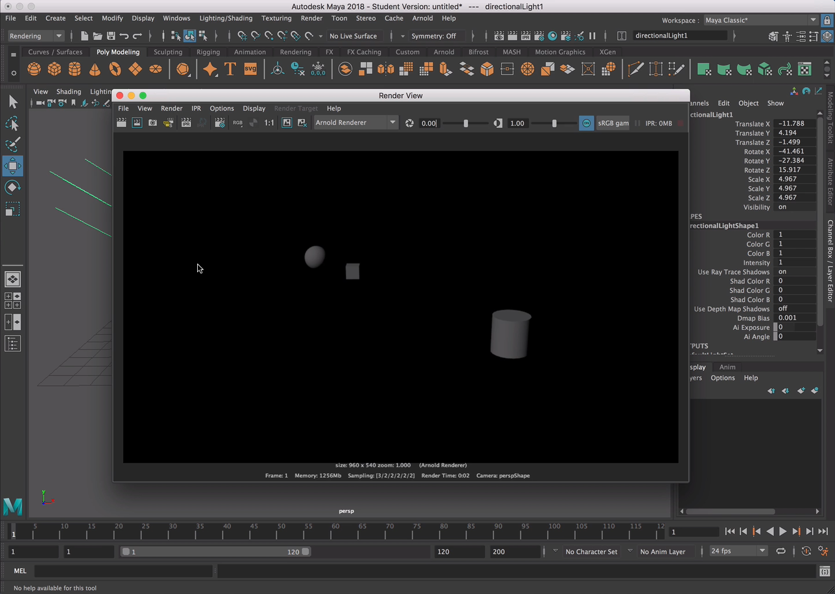
Task: Click the Redo previous render clapperboard icon
Action: (x=121, y=123)
